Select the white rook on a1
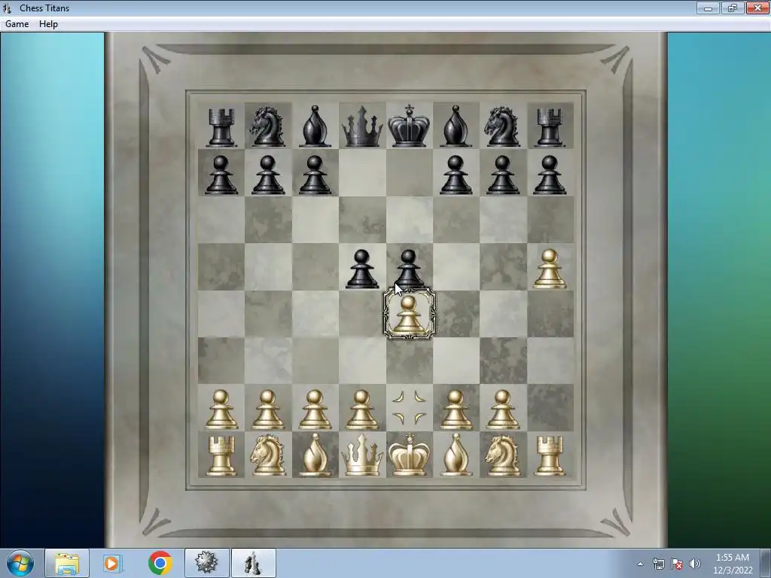 click(221, 455)
